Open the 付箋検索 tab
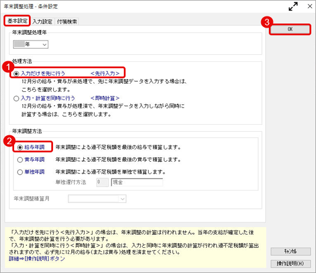This screenshot has width=316, height=273. (67, 22)
